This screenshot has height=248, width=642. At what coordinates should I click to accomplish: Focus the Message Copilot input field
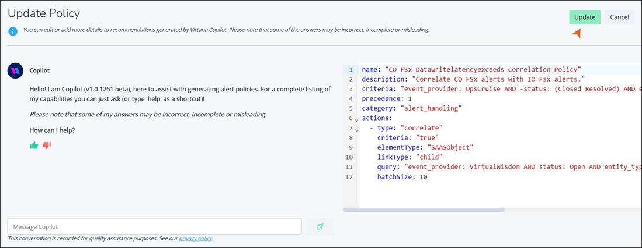pos(154,226)
